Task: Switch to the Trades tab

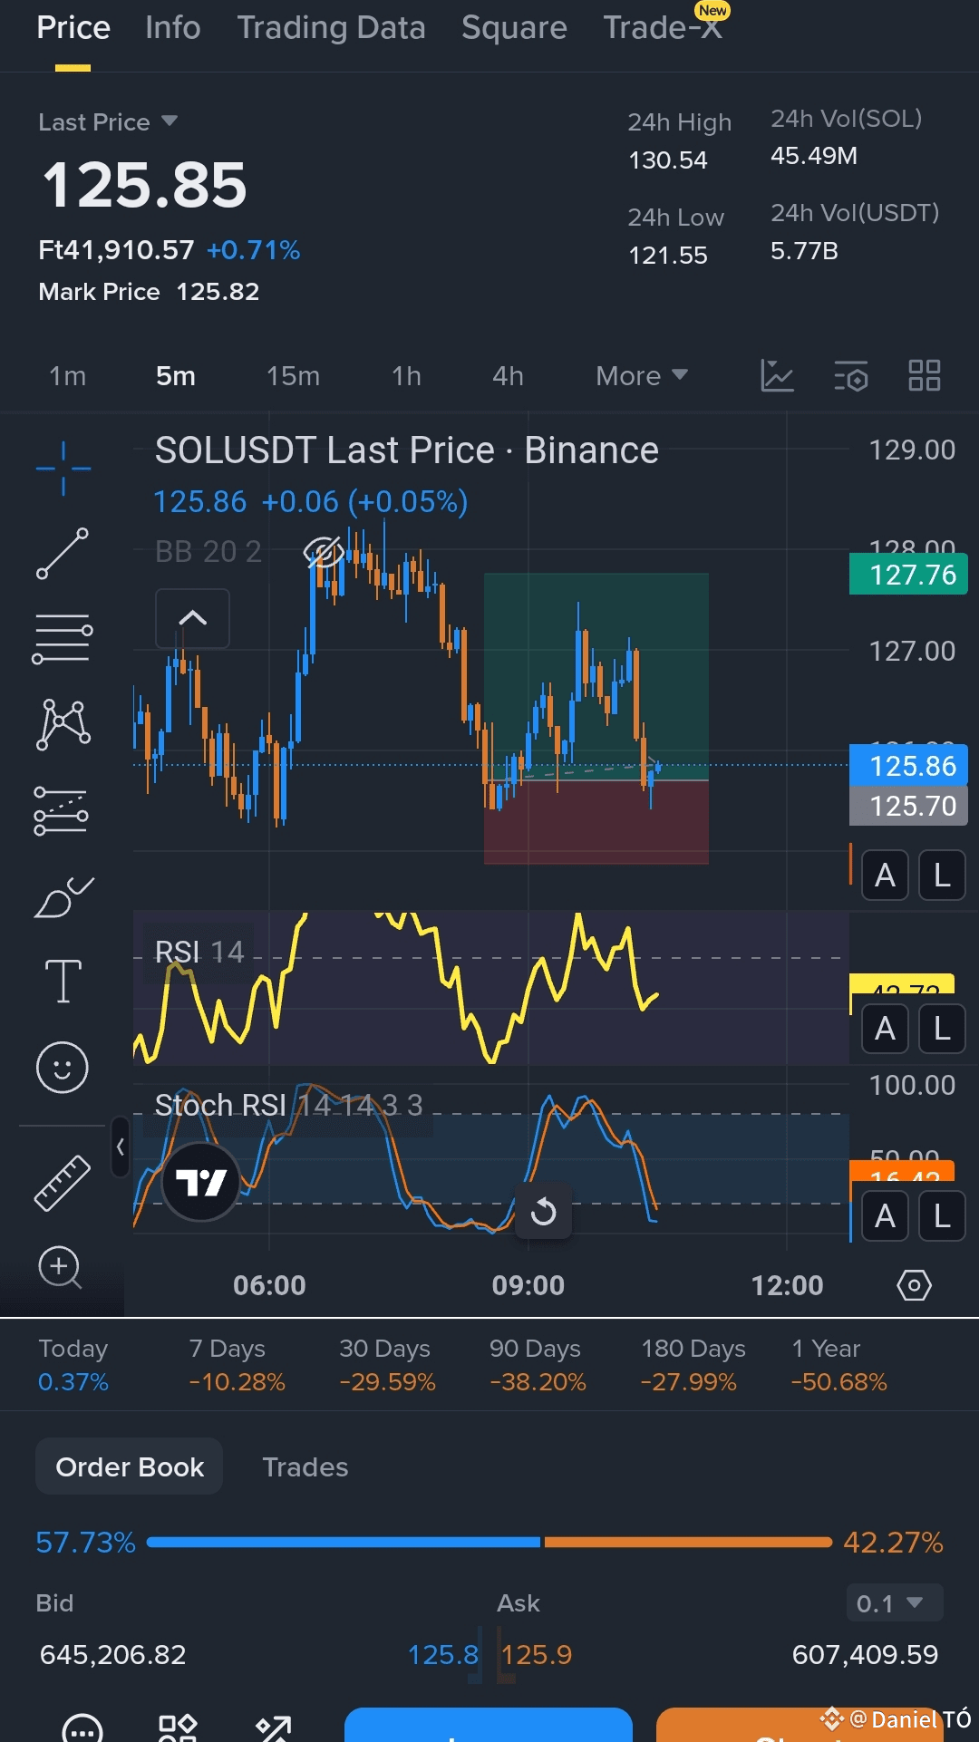Action: click(x=305, y=1466)
